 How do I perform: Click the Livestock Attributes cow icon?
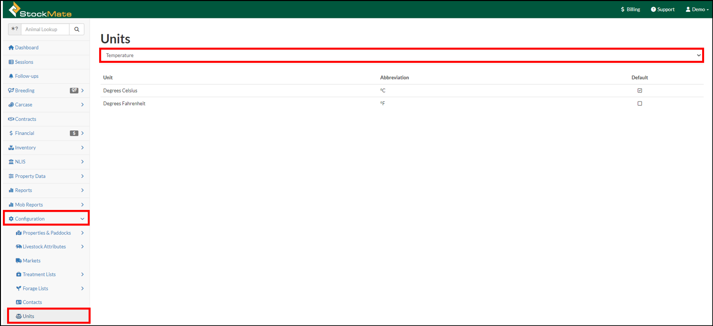(19, 247)
